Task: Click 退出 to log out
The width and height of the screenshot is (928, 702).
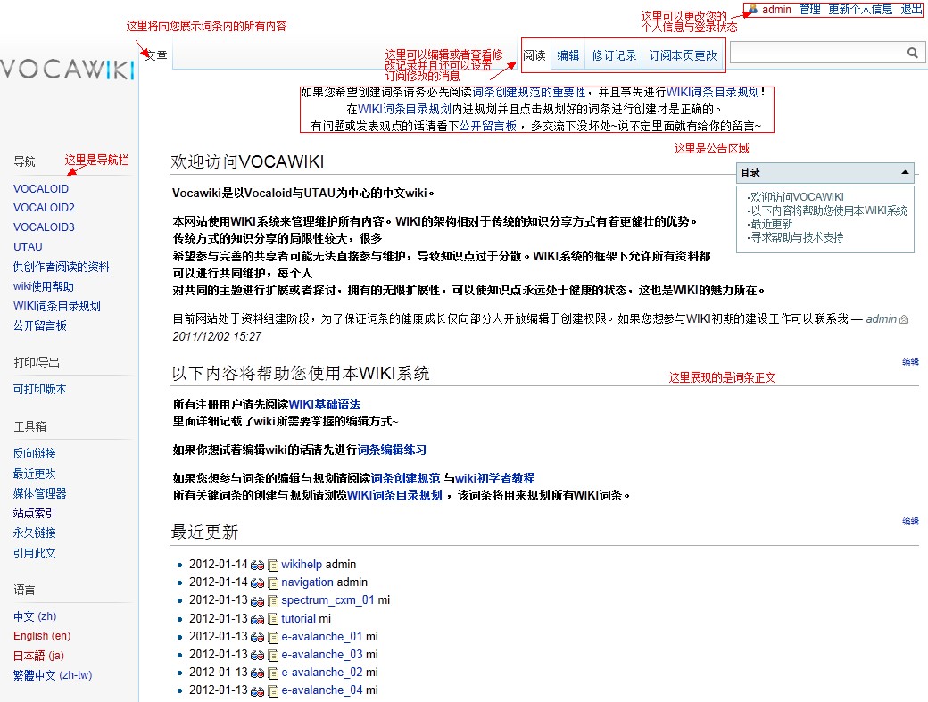Action: pos(911,9)
